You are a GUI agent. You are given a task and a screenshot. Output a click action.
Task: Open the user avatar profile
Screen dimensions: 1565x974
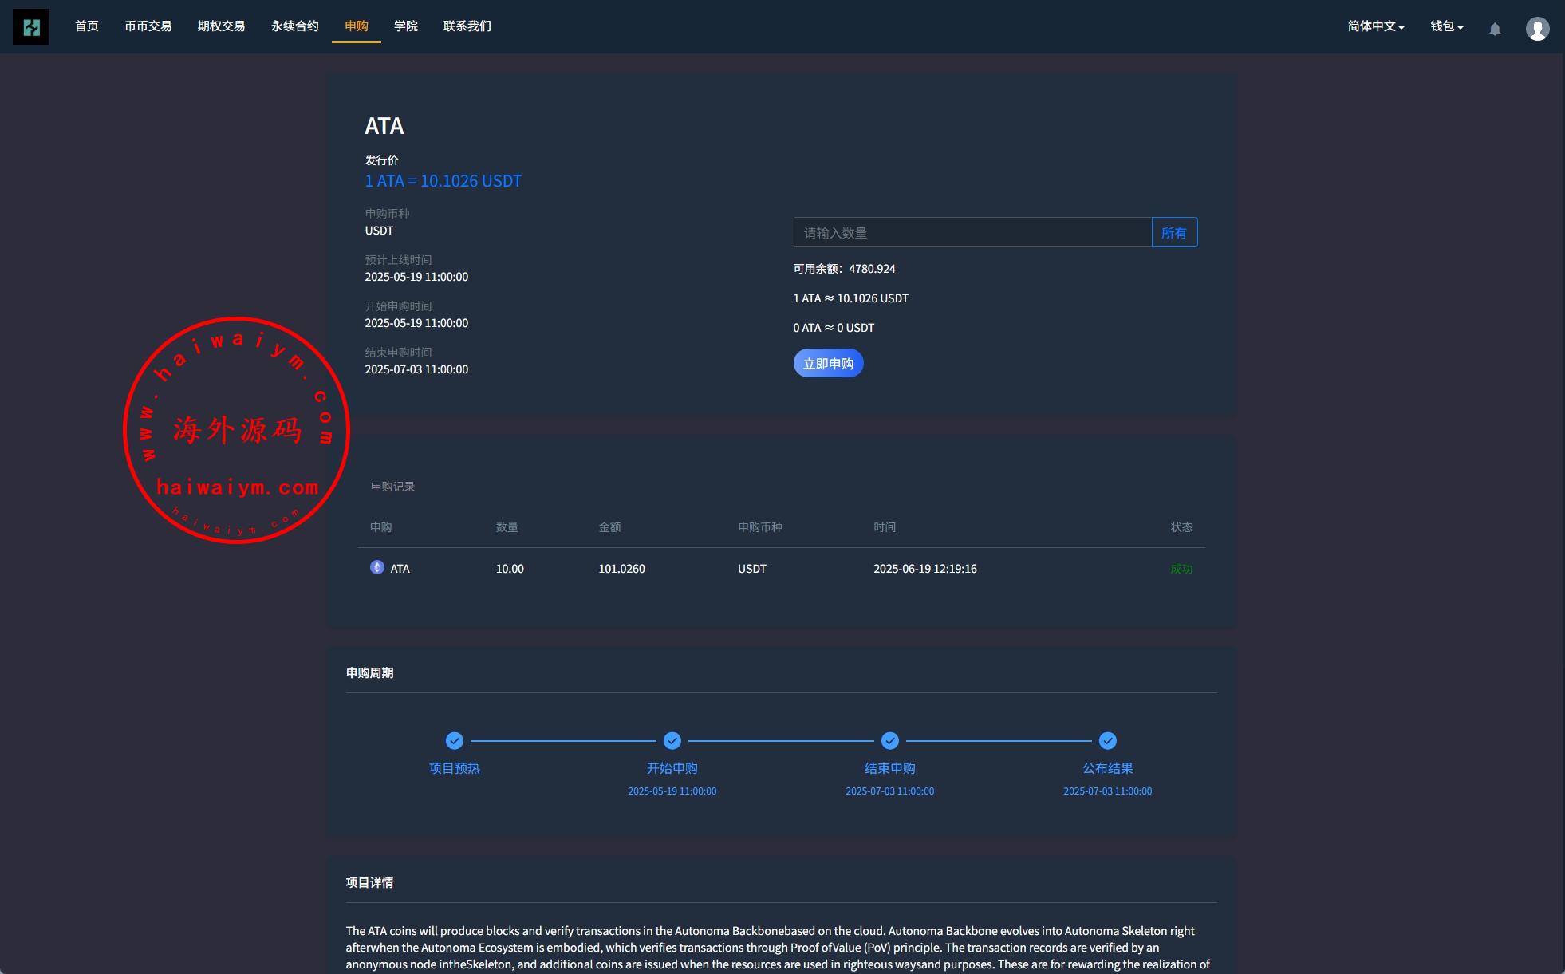click(x=1537, y=29)
